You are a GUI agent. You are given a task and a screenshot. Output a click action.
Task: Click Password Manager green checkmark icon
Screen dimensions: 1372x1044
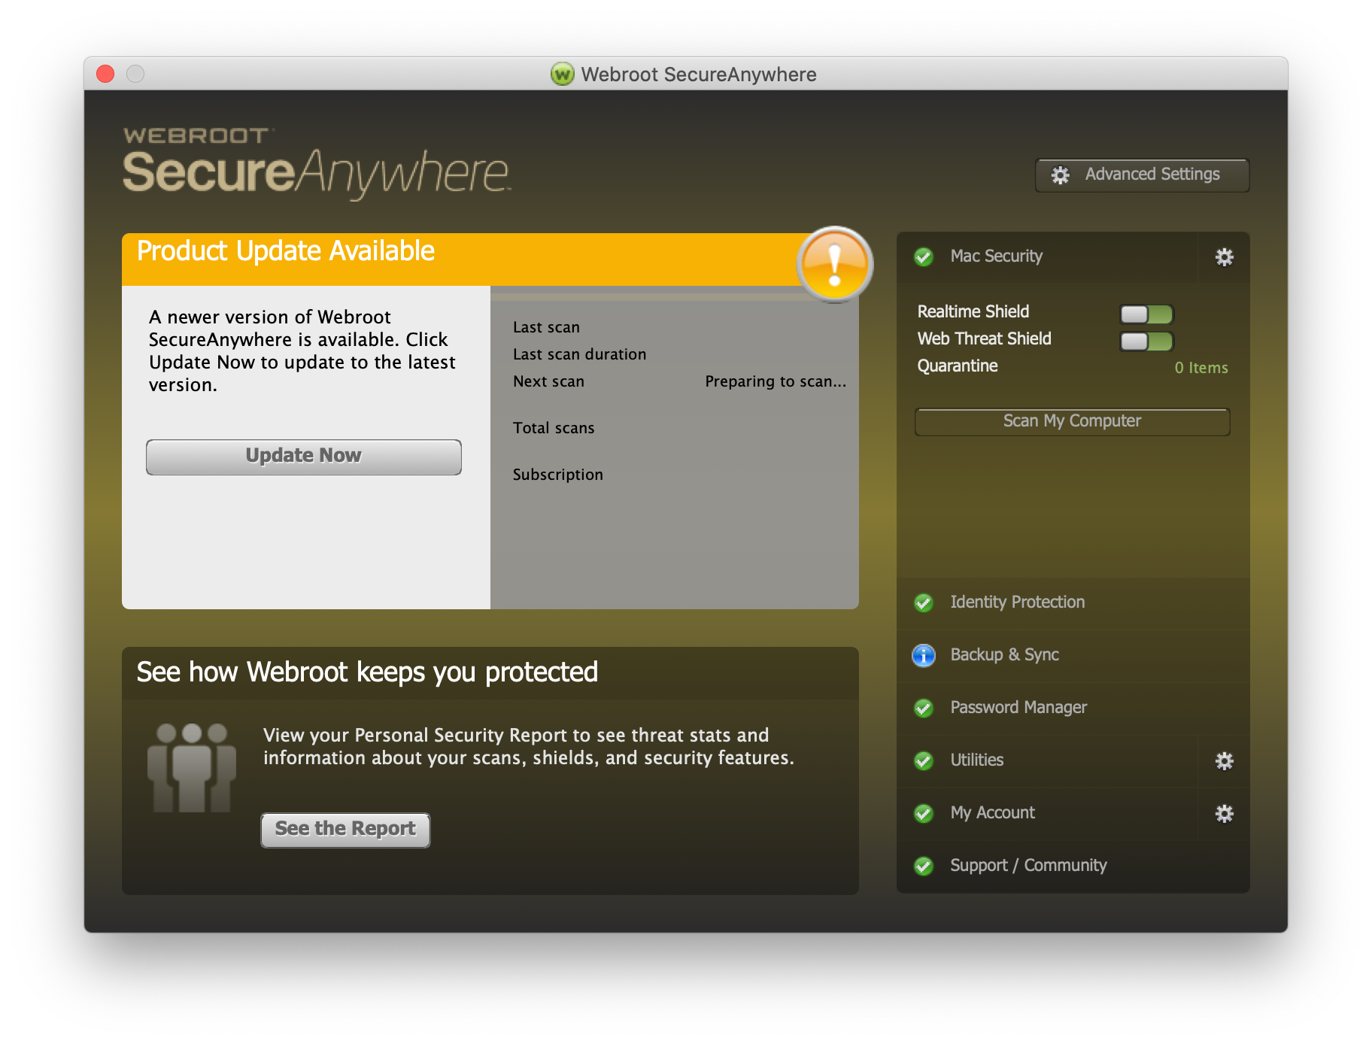click(924, 708)
